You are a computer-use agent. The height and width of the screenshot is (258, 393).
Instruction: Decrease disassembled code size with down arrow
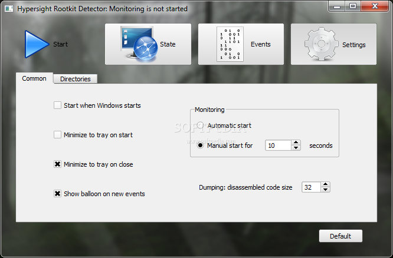(x=326, y=190)
